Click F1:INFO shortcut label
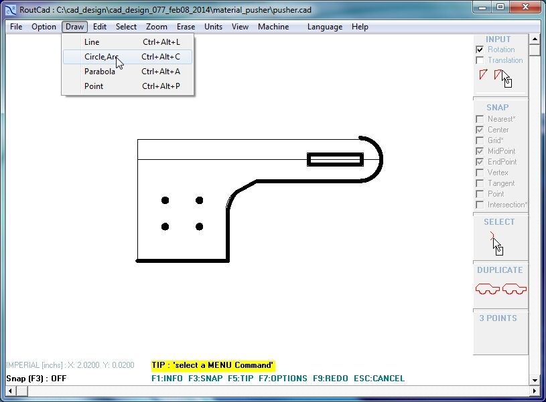Screen dimensions: 546x402 tap(167, 379)
